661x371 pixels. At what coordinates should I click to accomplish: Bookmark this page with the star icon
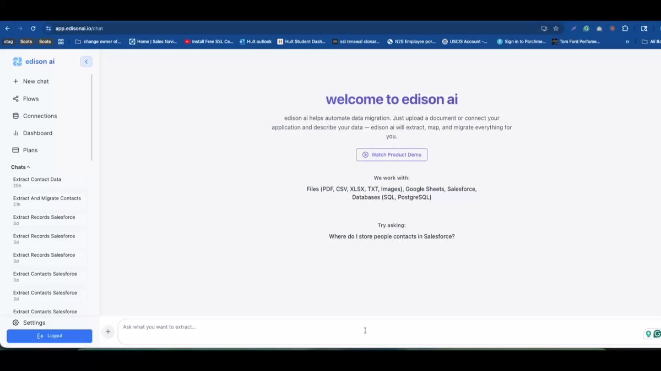pos(556,28)
